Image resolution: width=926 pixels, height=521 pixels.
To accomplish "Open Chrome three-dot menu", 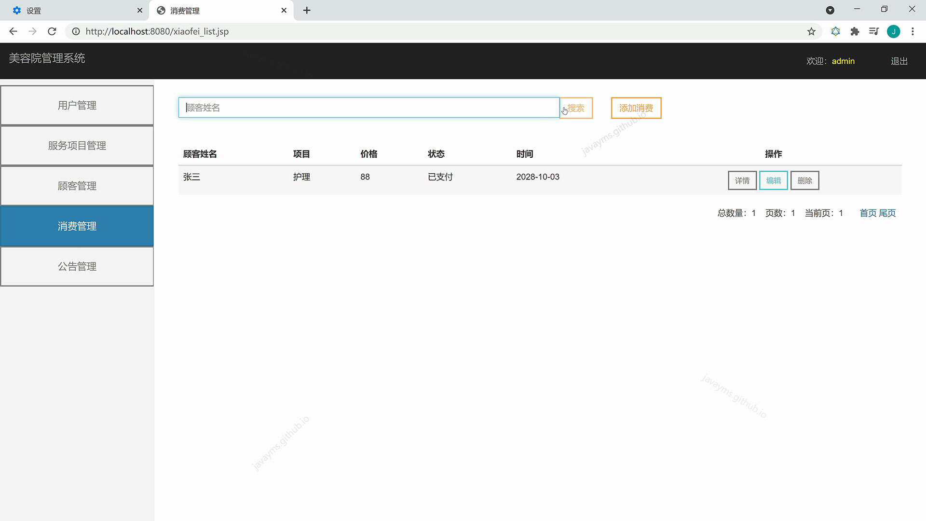I will (912, 31).
